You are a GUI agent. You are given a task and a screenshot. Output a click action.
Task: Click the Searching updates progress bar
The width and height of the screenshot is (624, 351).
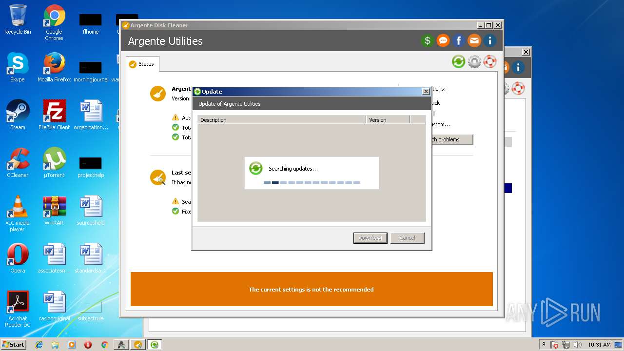312,182
